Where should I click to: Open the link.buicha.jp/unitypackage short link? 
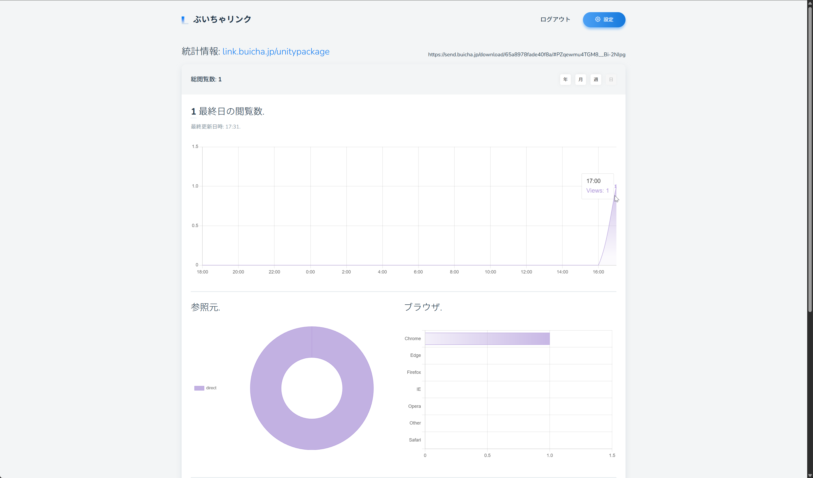[276, 52]
